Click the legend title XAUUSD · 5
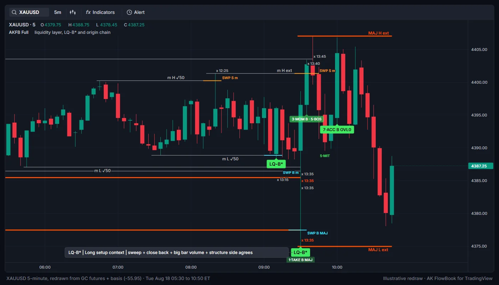 22,25
